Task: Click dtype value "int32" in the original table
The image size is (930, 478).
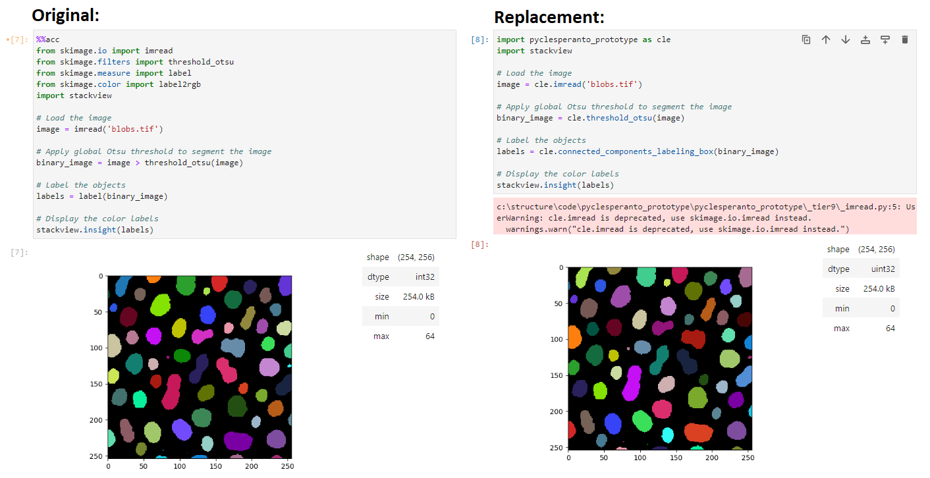Action: click(425, 277)
